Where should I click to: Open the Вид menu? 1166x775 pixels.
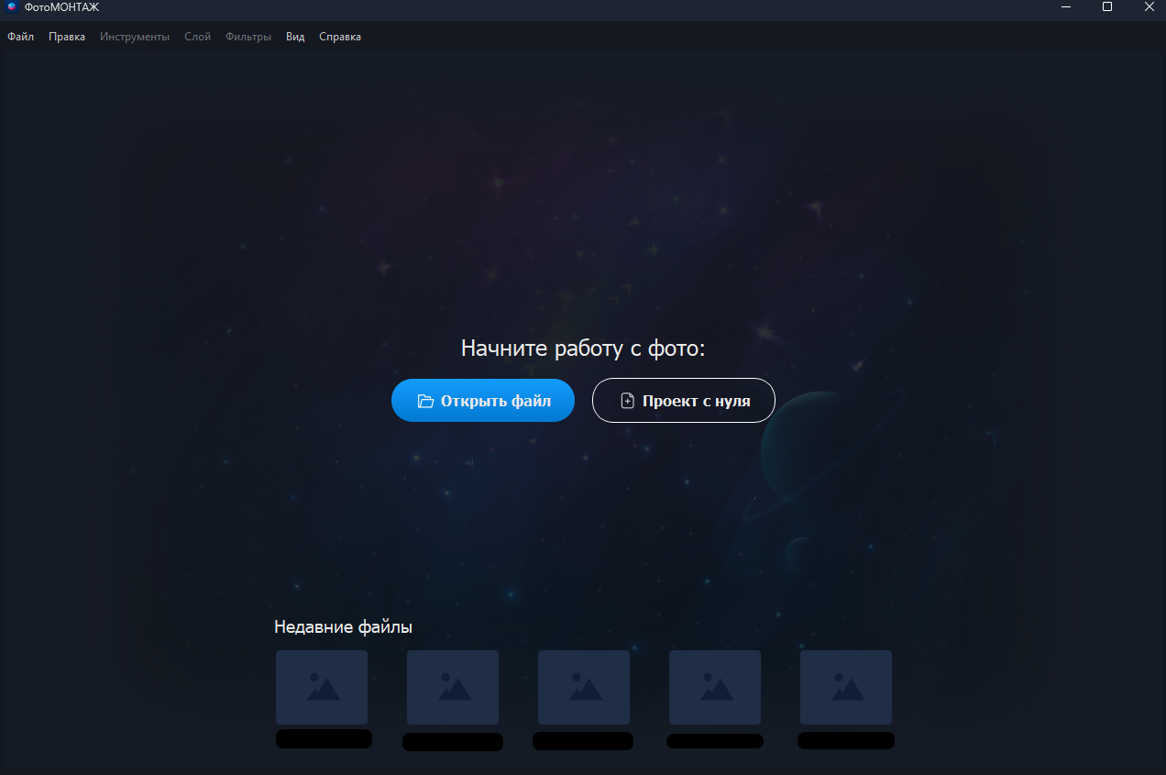(295, 37)
